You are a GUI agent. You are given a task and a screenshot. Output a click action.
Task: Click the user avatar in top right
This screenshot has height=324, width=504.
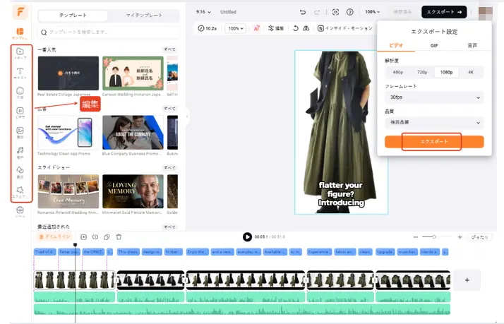486,14
